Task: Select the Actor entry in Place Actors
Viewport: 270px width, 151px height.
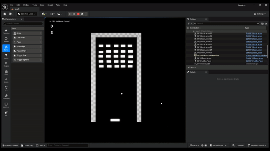Action: pyautogui.click(x=27, y=33)
